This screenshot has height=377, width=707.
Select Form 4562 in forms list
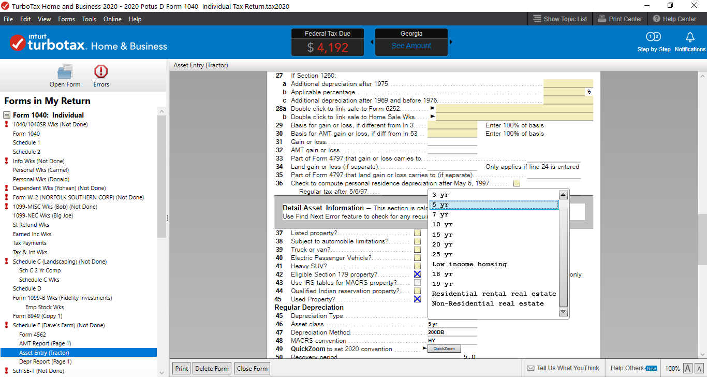point(33,335)
